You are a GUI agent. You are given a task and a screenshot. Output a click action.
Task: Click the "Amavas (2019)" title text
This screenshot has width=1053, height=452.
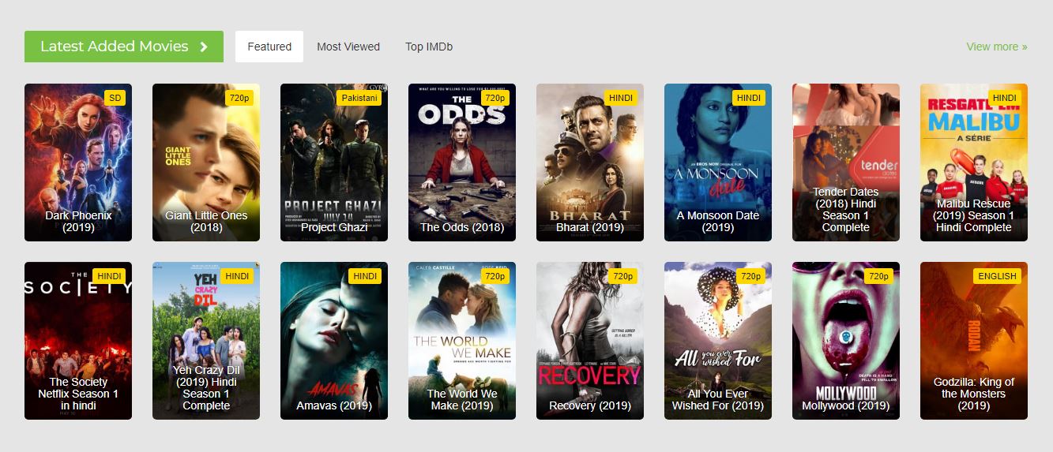tap(334, 405)
